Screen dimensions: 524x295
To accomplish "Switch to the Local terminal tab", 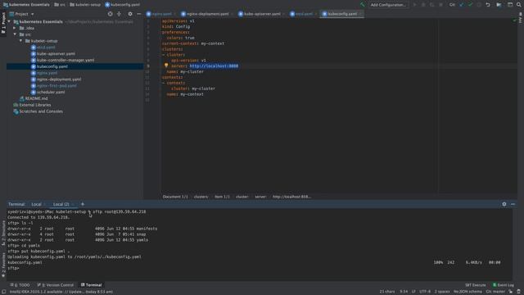I will pyautogui.click(x=36, y=204).
